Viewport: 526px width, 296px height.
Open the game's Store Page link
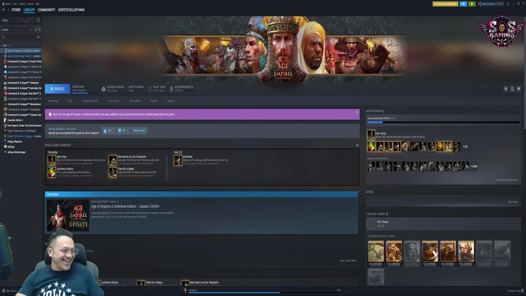coord(53,101)
